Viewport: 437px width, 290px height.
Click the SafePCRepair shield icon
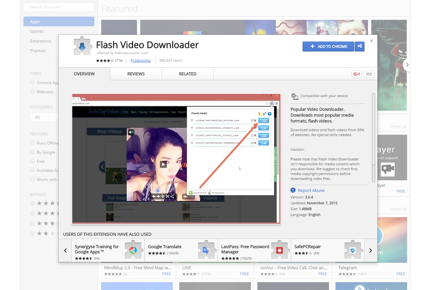[x=353, y=250]
